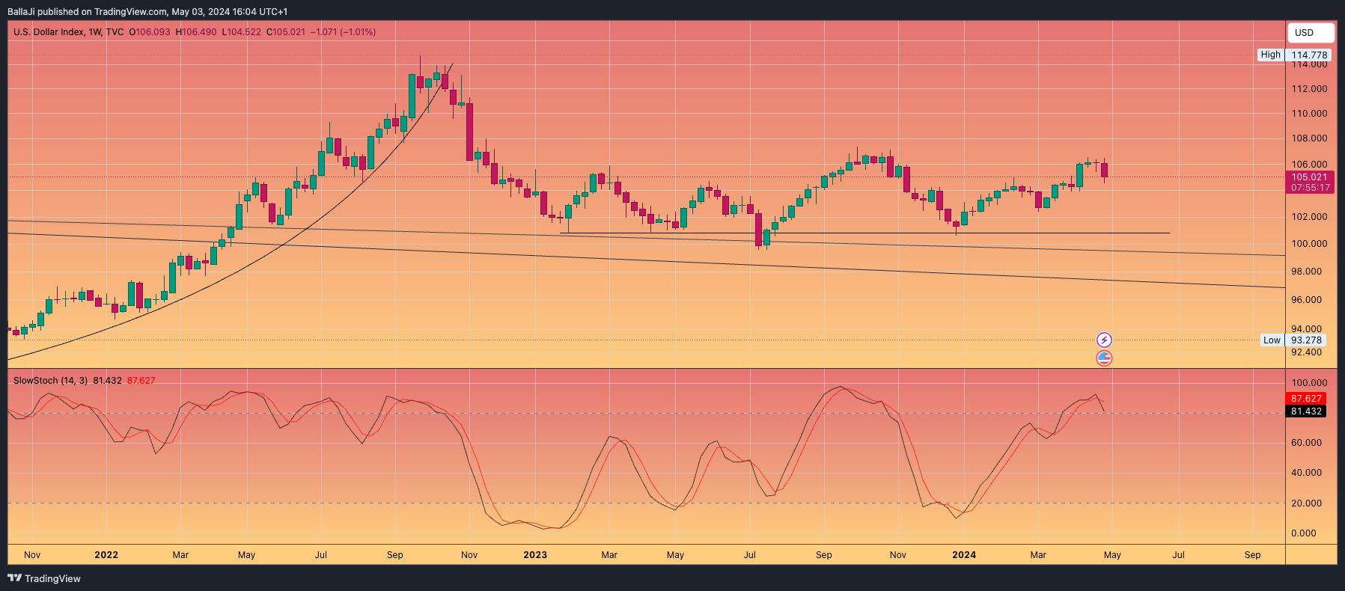Click the Low 93.278 price label

coord(1294,340)
